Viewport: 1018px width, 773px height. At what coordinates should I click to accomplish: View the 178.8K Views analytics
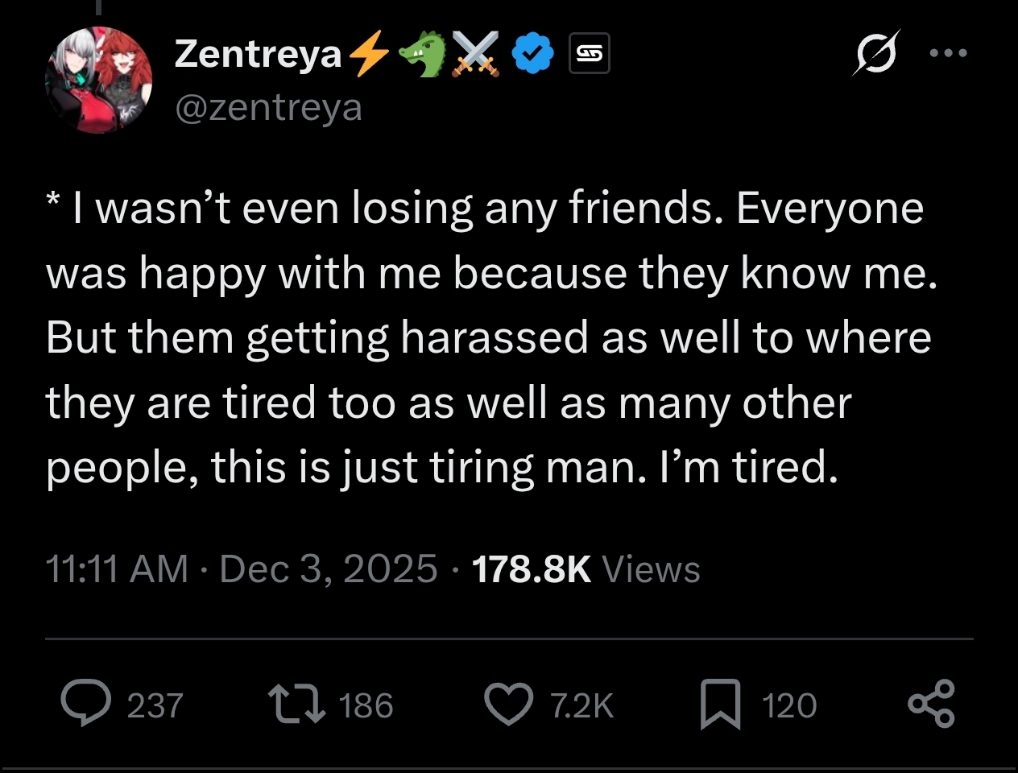(586, 569)
